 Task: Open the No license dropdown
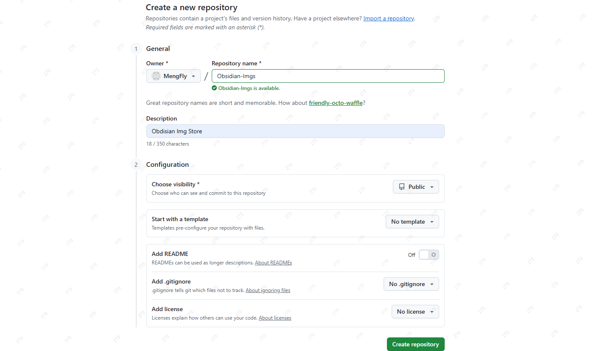[x=415, y=312]
